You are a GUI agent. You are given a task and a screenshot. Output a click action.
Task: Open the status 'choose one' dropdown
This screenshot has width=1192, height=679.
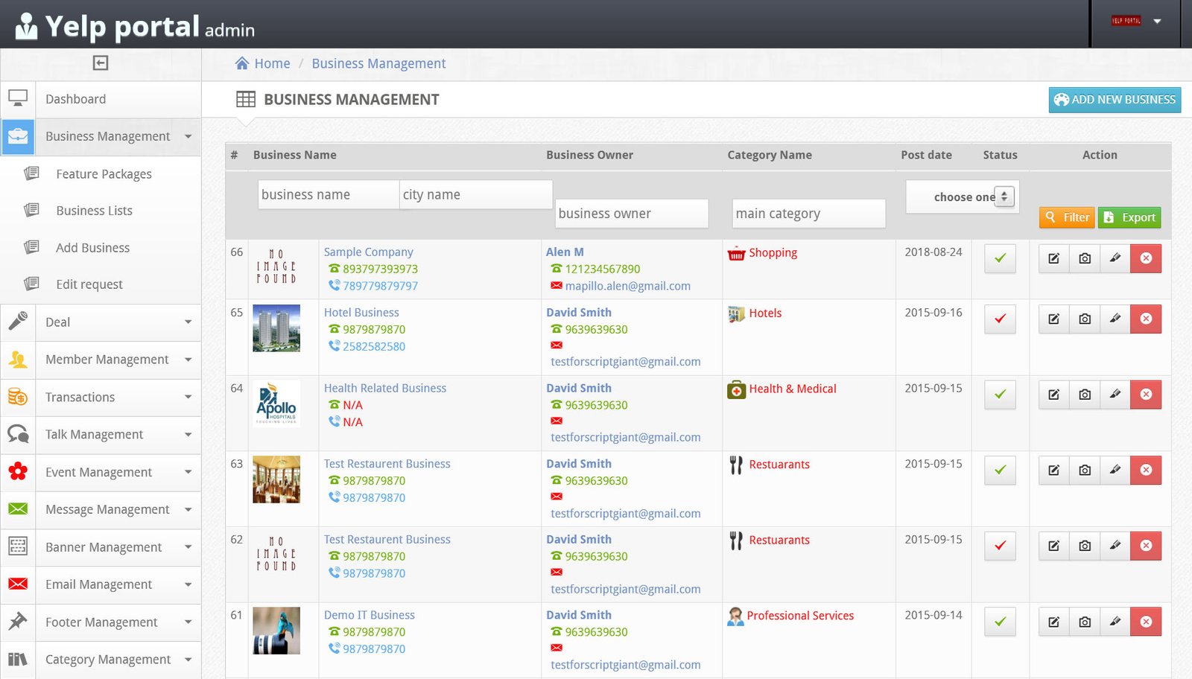[x=963, y=197]
